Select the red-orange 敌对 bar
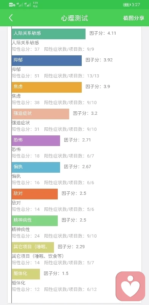 (35, 194)
